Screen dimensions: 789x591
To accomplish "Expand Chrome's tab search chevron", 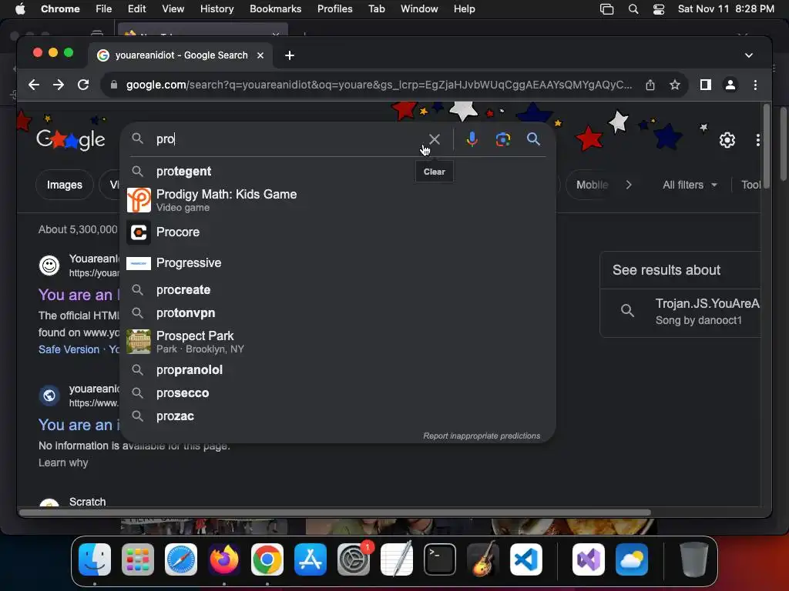I will pyautogui.click(x=749, y=55).
